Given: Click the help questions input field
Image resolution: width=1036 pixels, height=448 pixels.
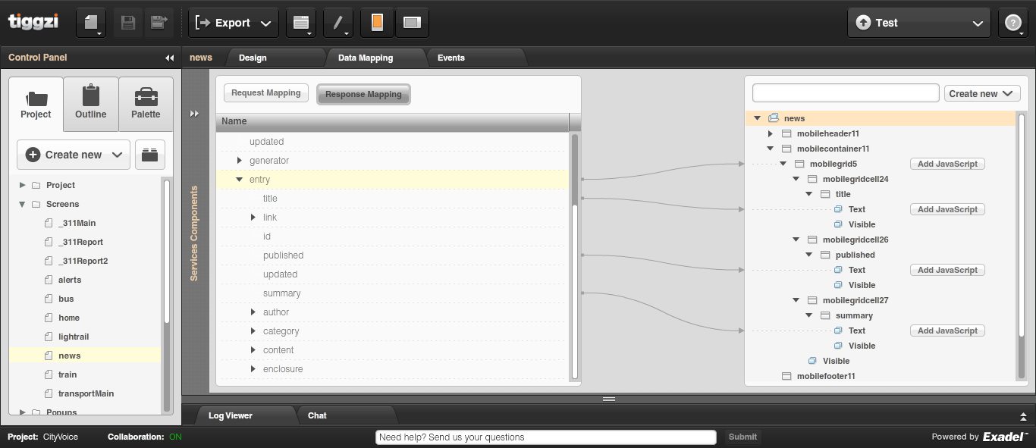Looking at the screenshot, I should 546,437.
